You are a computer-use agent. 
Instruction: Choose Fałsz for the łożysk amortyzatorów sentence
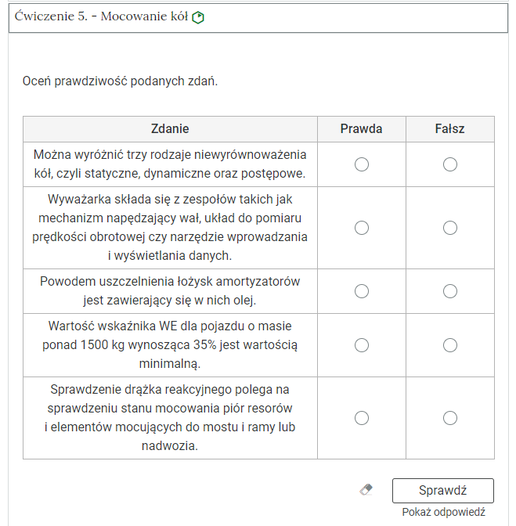pyautogui.click(x=450, y=291)
